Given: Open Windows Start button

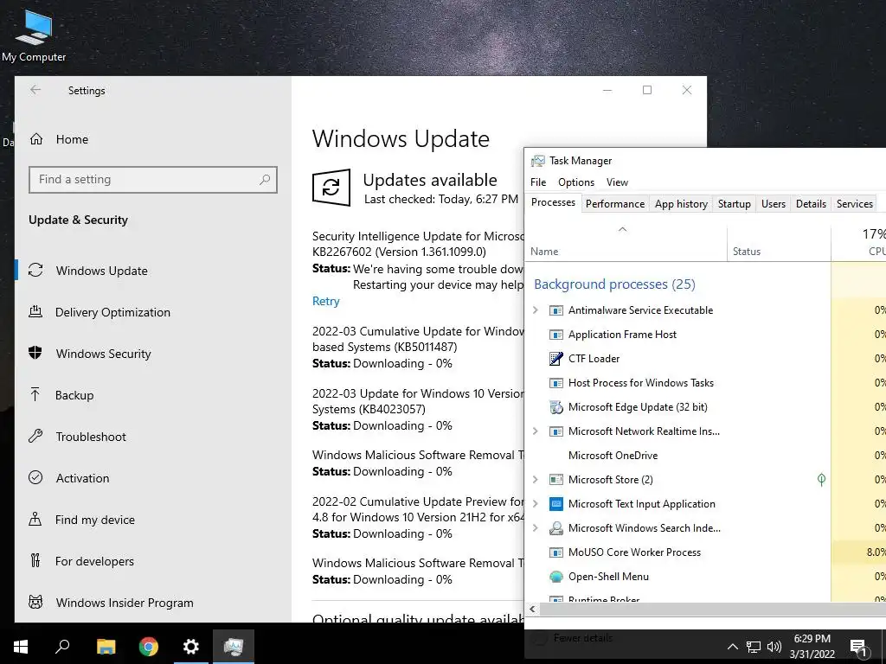Looking at the screenshot, I should coord(21,647).
